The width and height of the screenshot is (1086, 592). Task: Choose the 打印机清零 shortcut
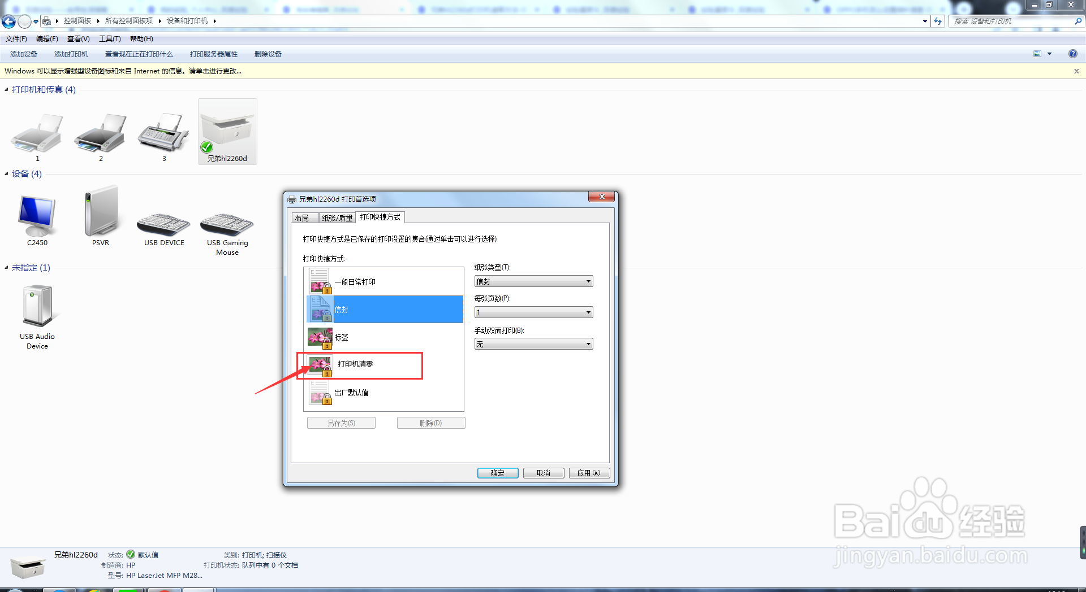click(385, 364)
